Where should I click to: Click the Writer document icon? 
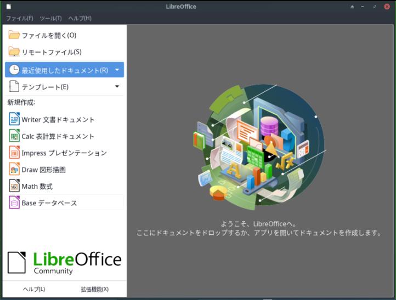coord(14,119)
